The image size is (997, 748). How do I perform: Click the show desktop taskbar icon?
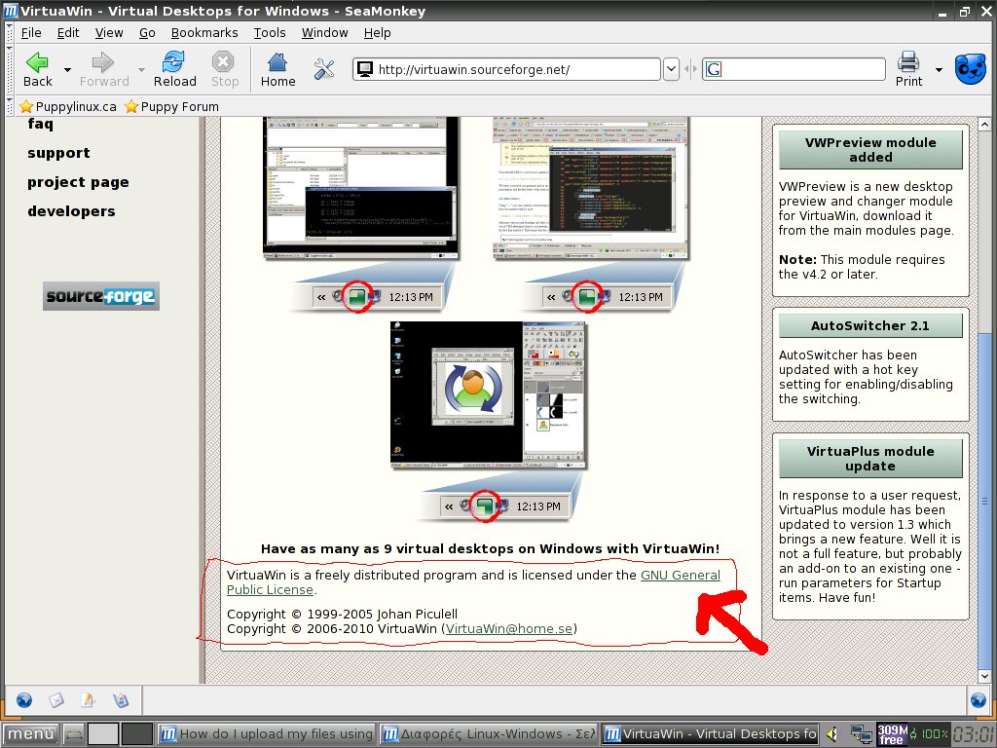pos(74,734)
